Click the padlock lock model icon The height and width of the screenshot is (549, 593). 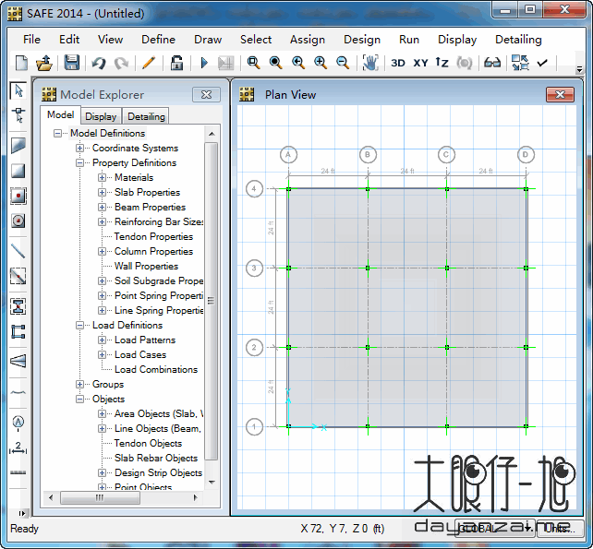(176, 63)
